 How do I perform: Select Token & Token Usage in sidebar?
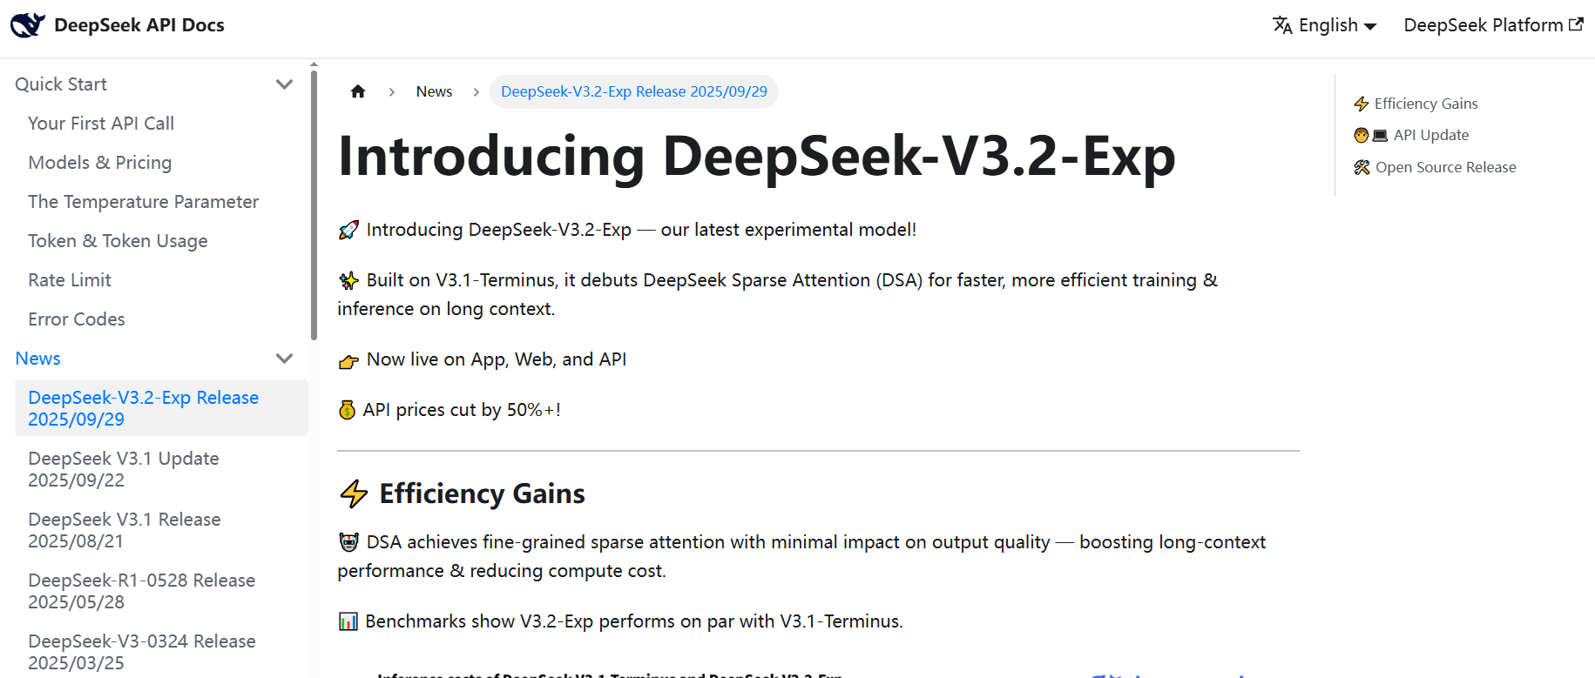[118, 241]
